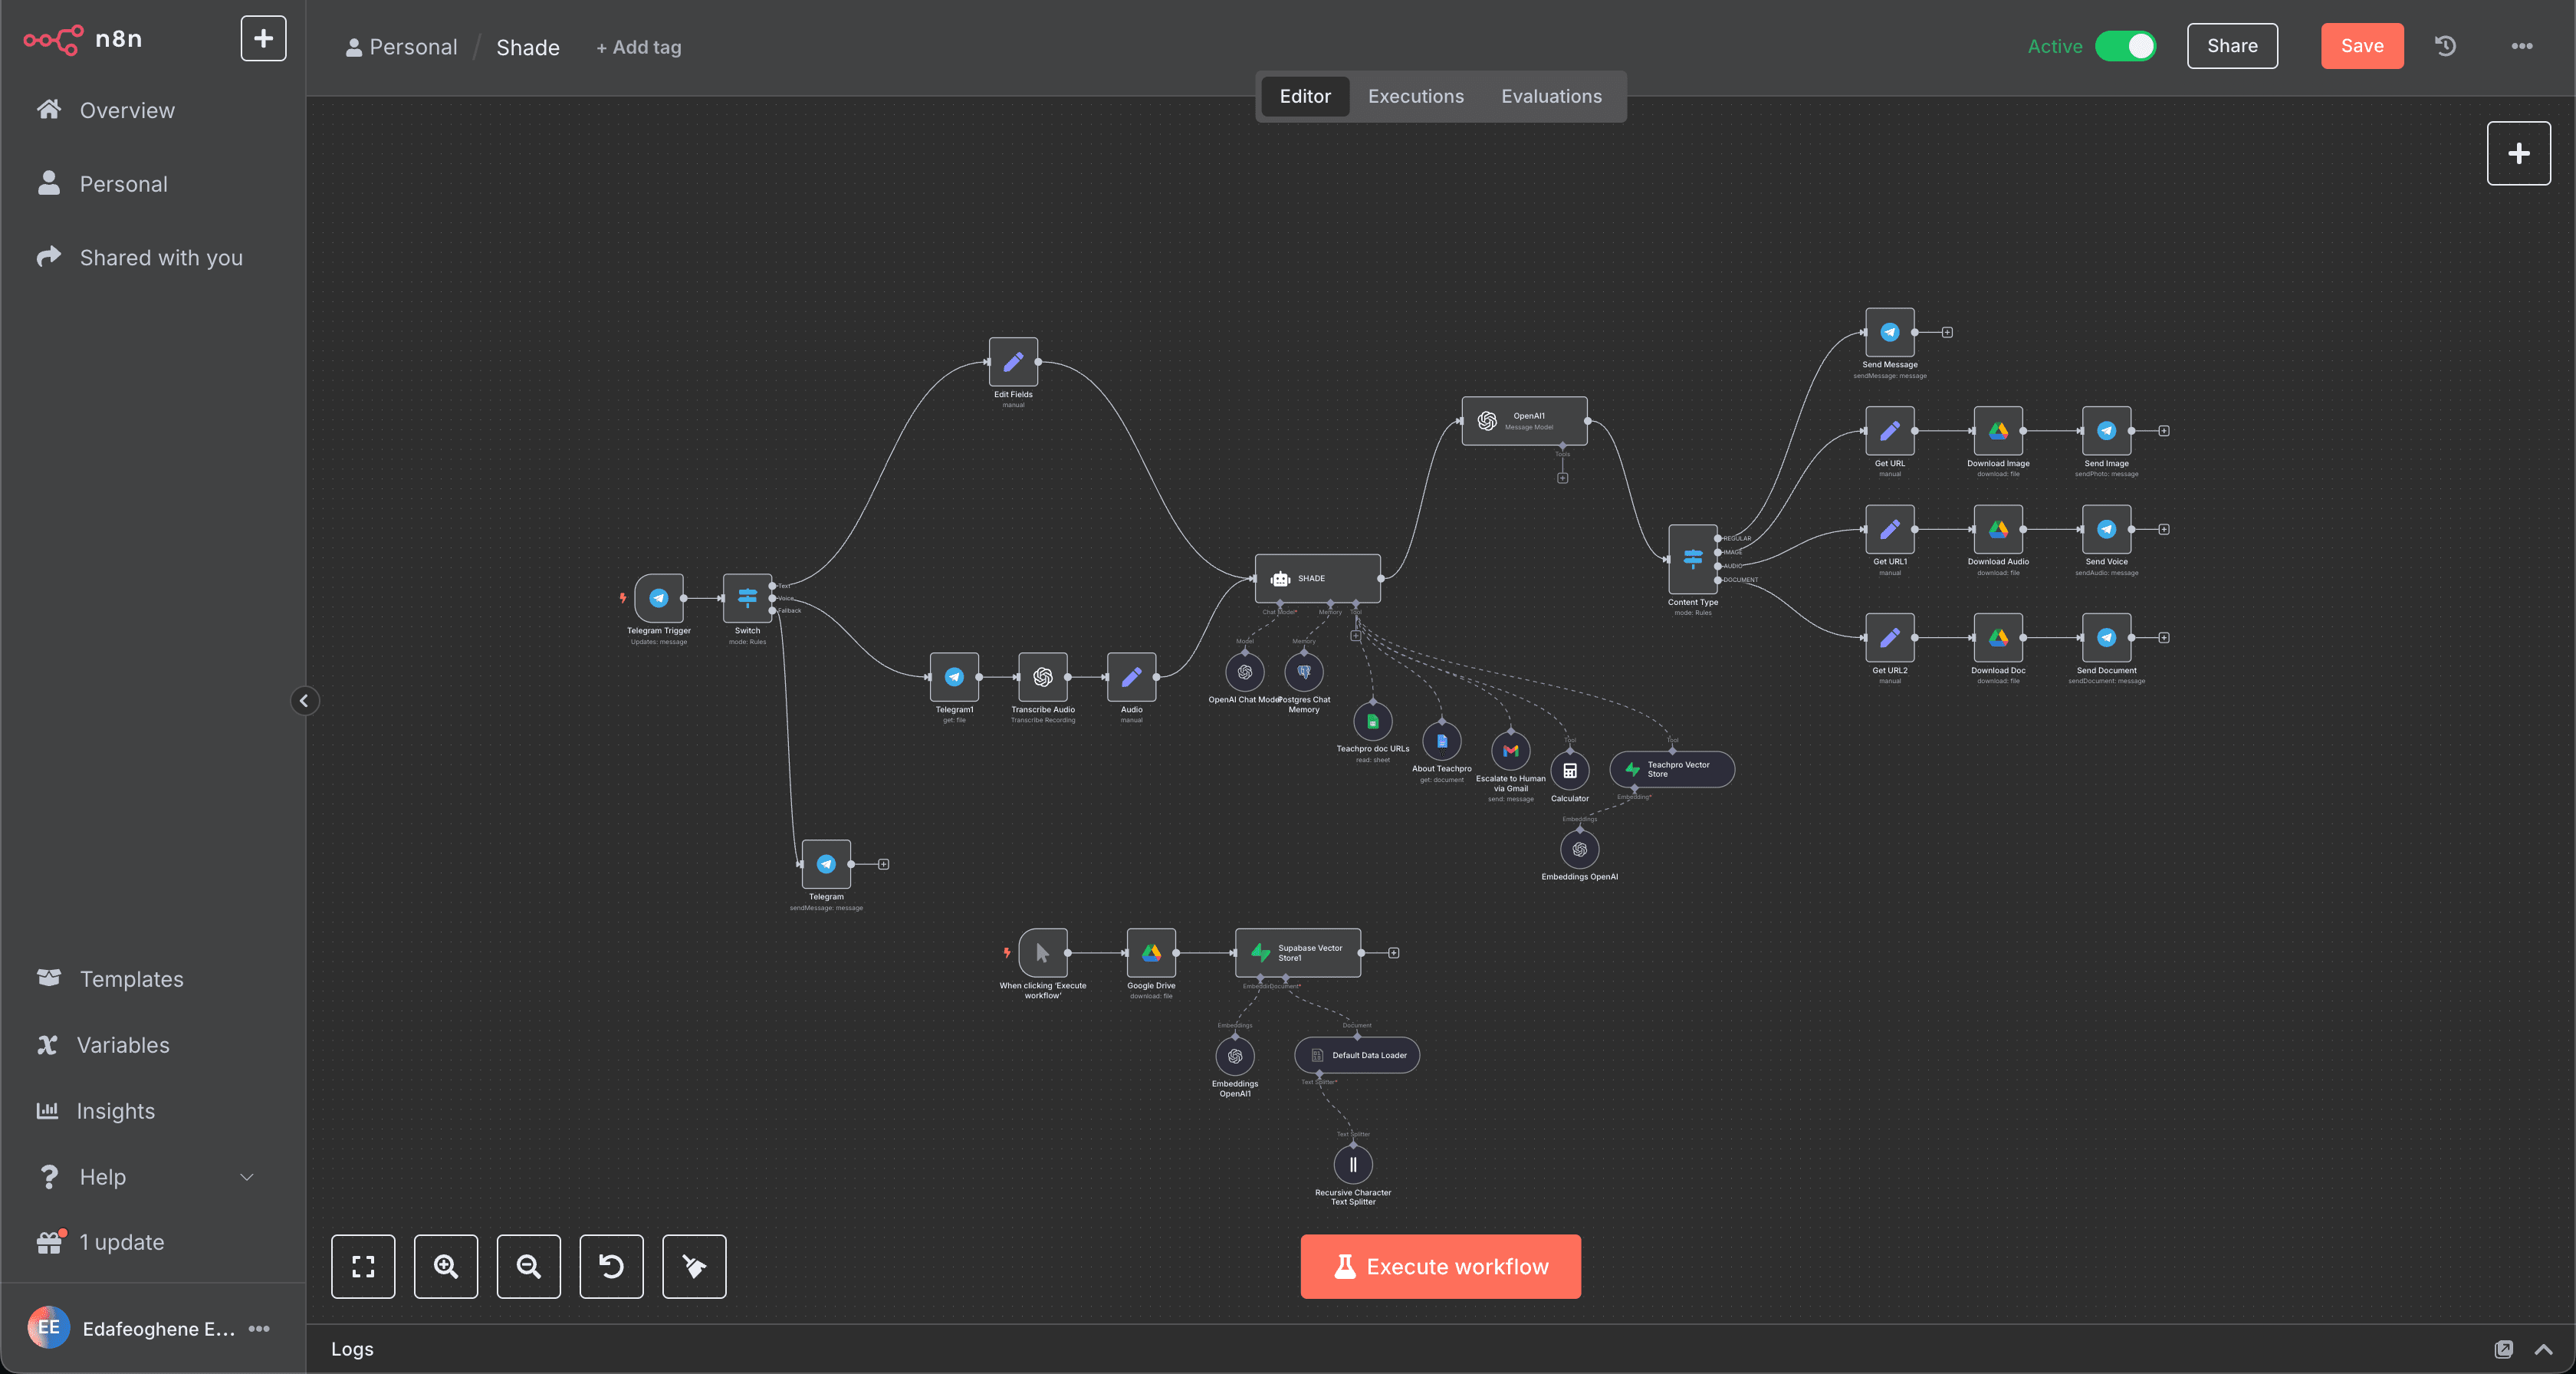Collapse the left sidebar with the chevron
Image resolution: width=2576 pixels, height=1374 pixels.
(x=304, y=701)
